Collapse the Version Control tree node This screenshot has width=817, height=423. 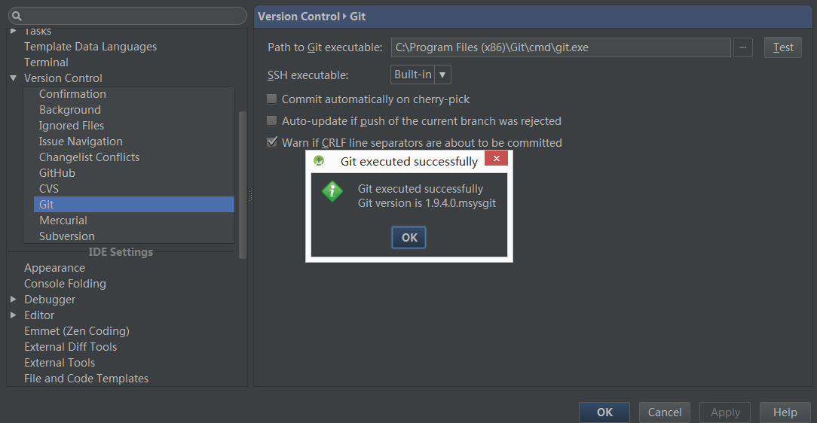click(x=13, y=78)
